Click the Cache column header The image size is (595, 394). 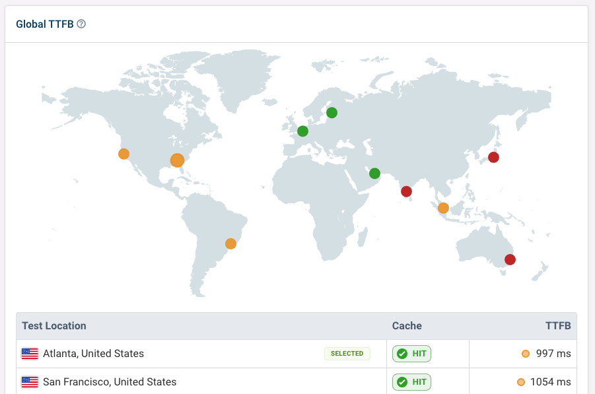[x=407, y=326]
